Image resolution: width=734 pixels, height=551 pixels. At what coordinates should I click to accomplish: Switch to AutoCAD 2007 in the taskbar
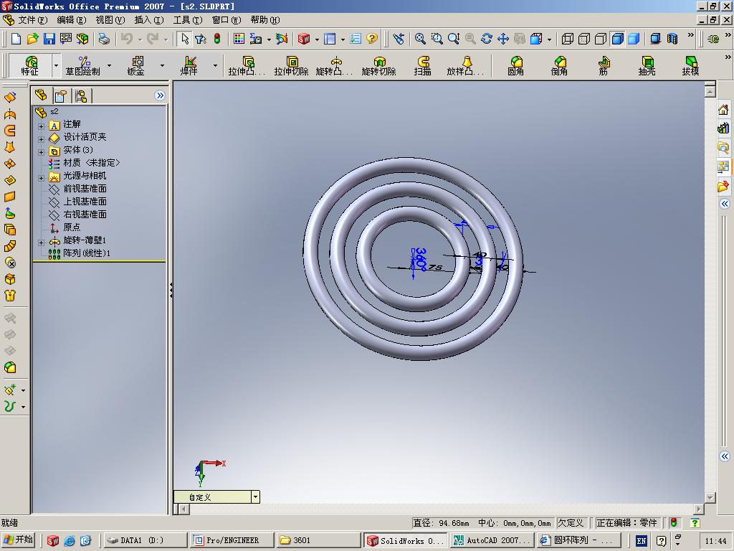point(492,540)
